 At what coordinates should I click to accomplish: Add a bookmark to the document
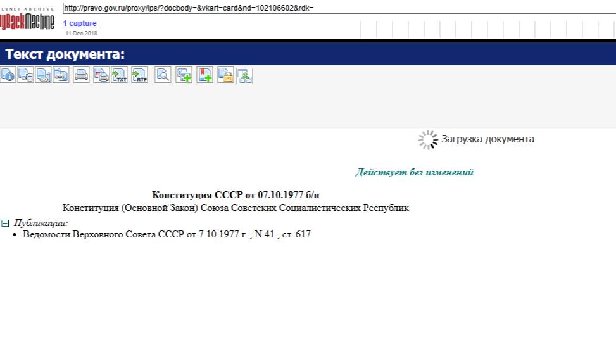tap(204, 75)
